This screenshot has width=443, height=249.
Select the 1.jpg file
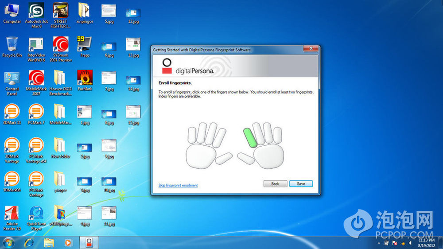click(85, 115)
